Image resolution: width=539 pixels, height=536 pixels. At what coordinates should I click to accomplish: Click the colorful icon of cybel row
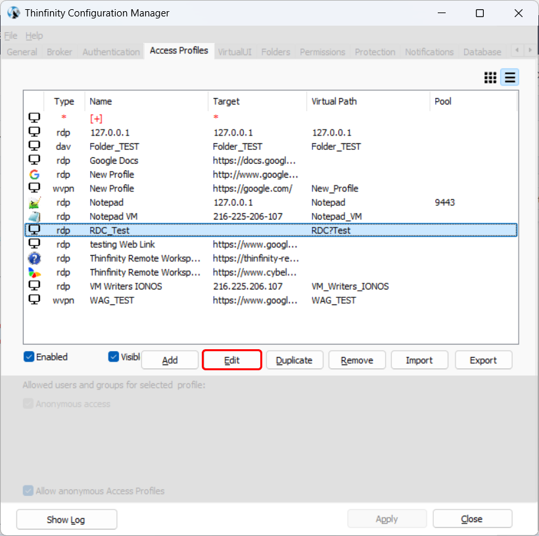(x=34, y=272)
